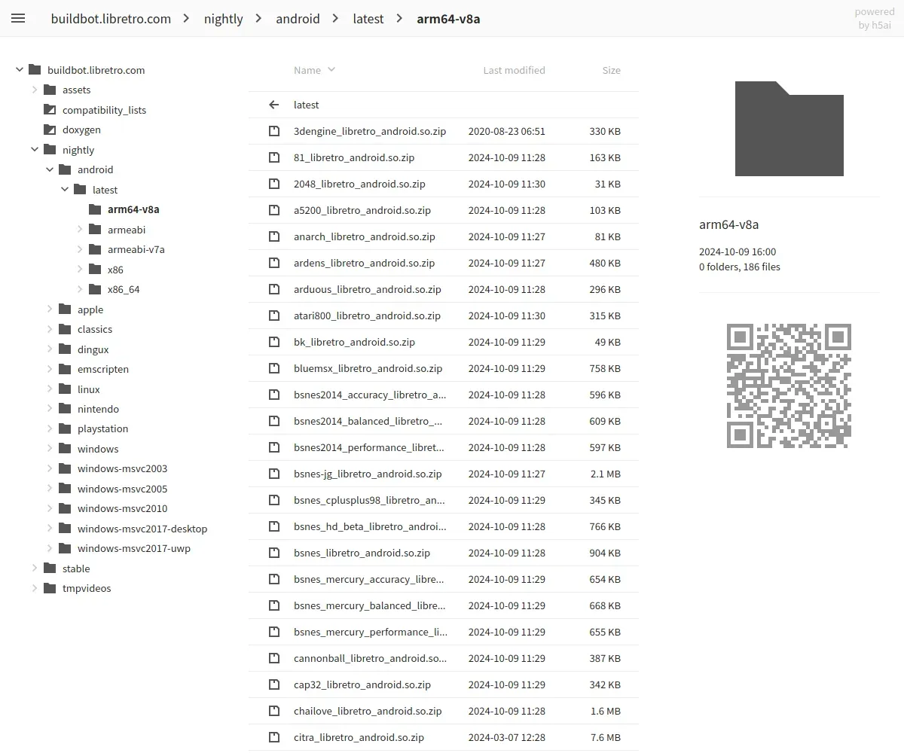This screenshot has height=753, width=904.
Task: Open windows-msvc2010 folder in tree
Action: click(122, 508)
